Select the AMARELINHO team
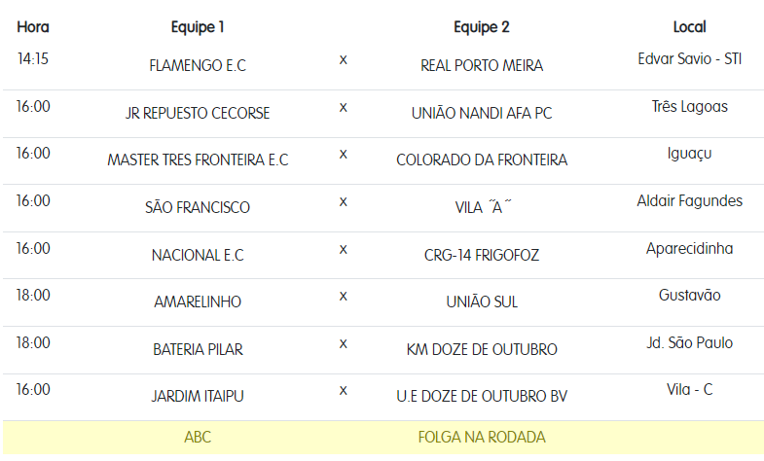This screenshot has height=461, width=764. [198, 301]
